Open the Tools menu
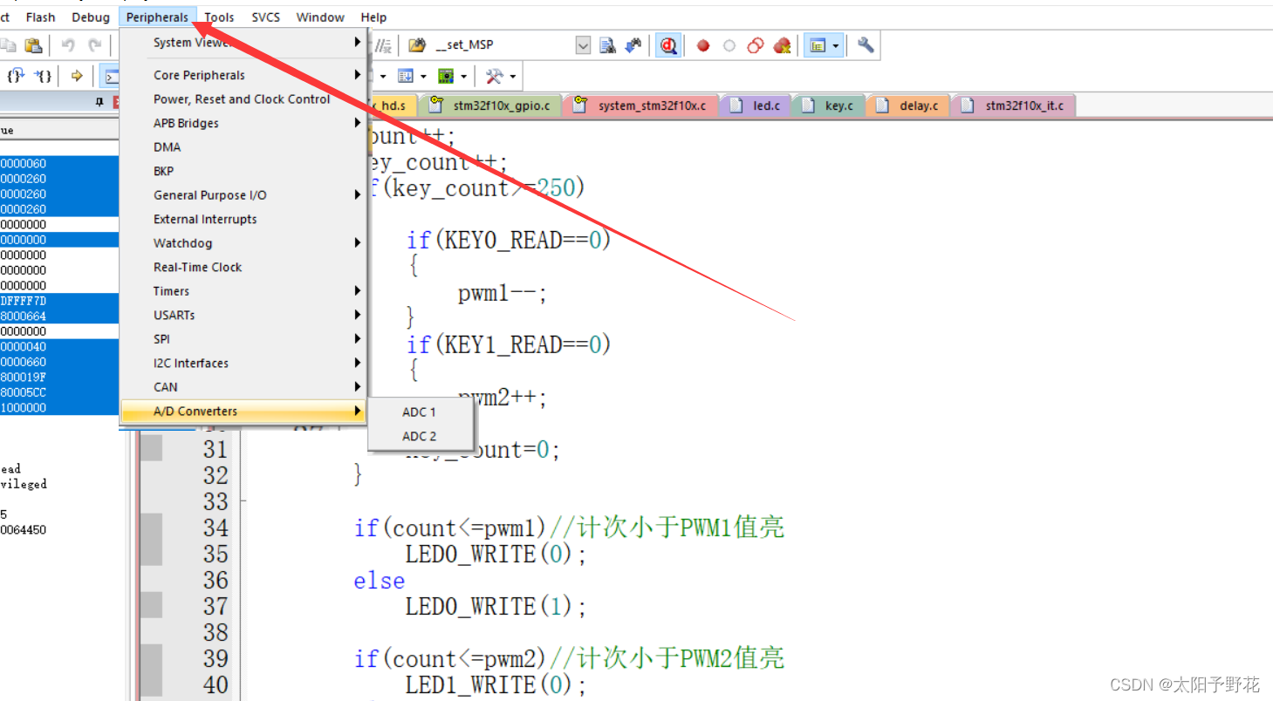 (219, 17)
